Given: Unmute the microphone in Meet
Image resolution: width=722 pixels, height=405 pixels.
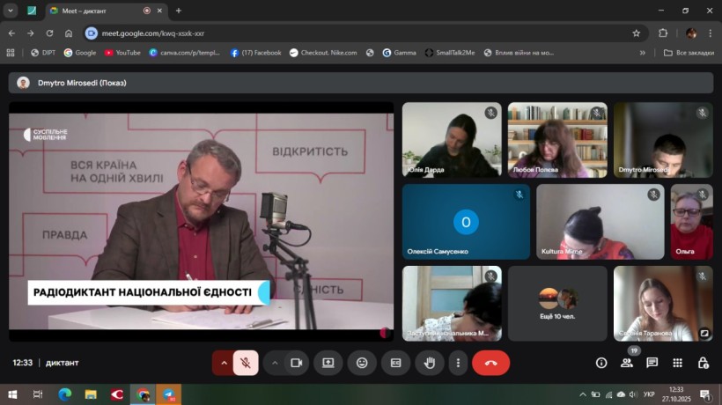Looking at the screenshot, I should [x=246, y=363].
